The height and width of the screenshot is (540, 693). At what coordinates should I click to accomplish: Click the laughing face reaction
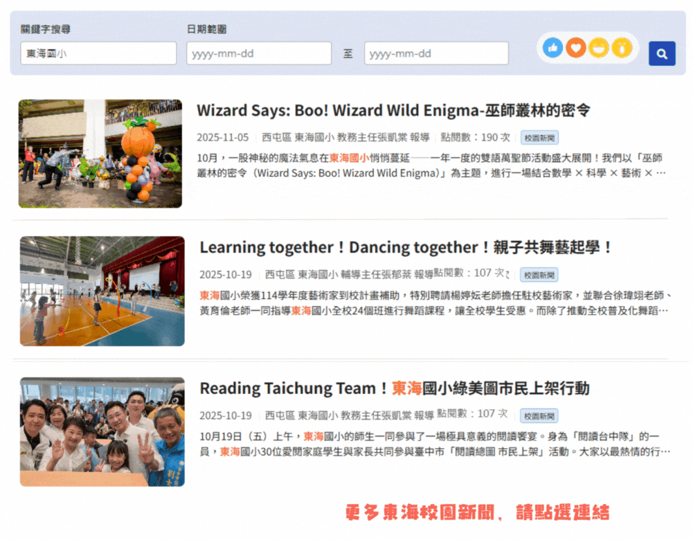[599, 48]
